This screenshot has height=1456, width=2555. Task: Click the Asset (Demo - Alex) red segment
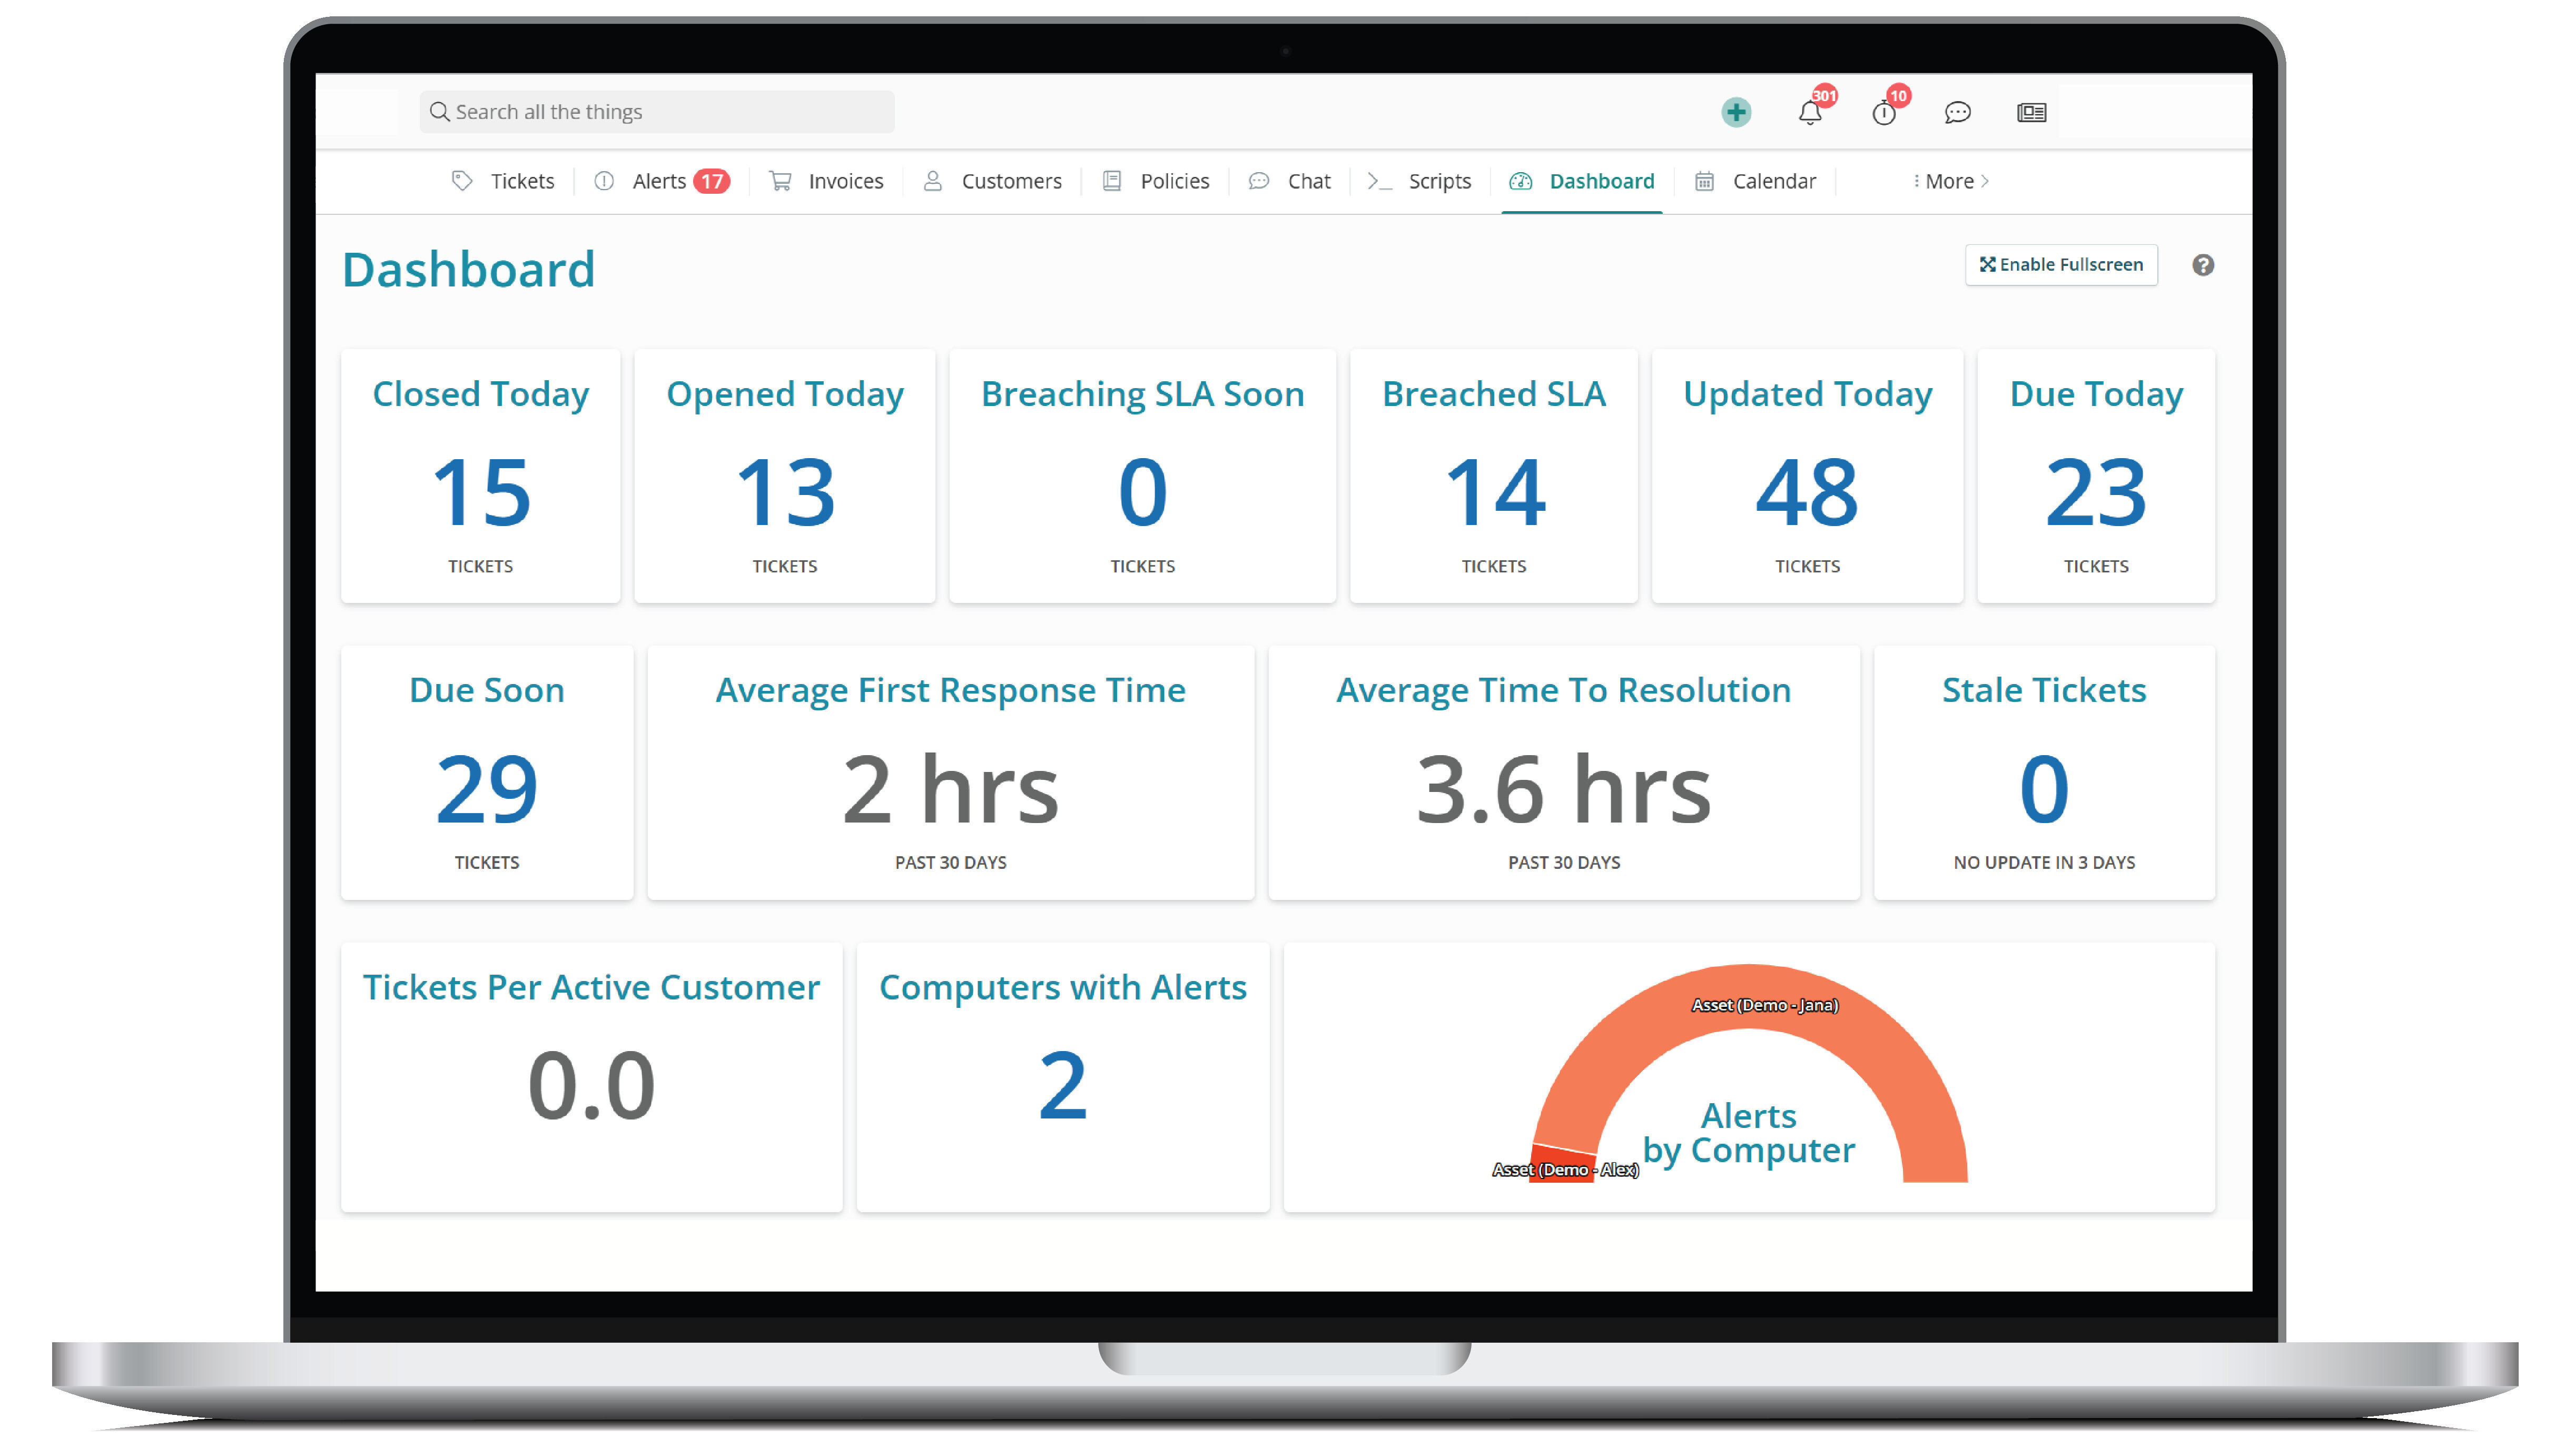tap(1562, 1164)
